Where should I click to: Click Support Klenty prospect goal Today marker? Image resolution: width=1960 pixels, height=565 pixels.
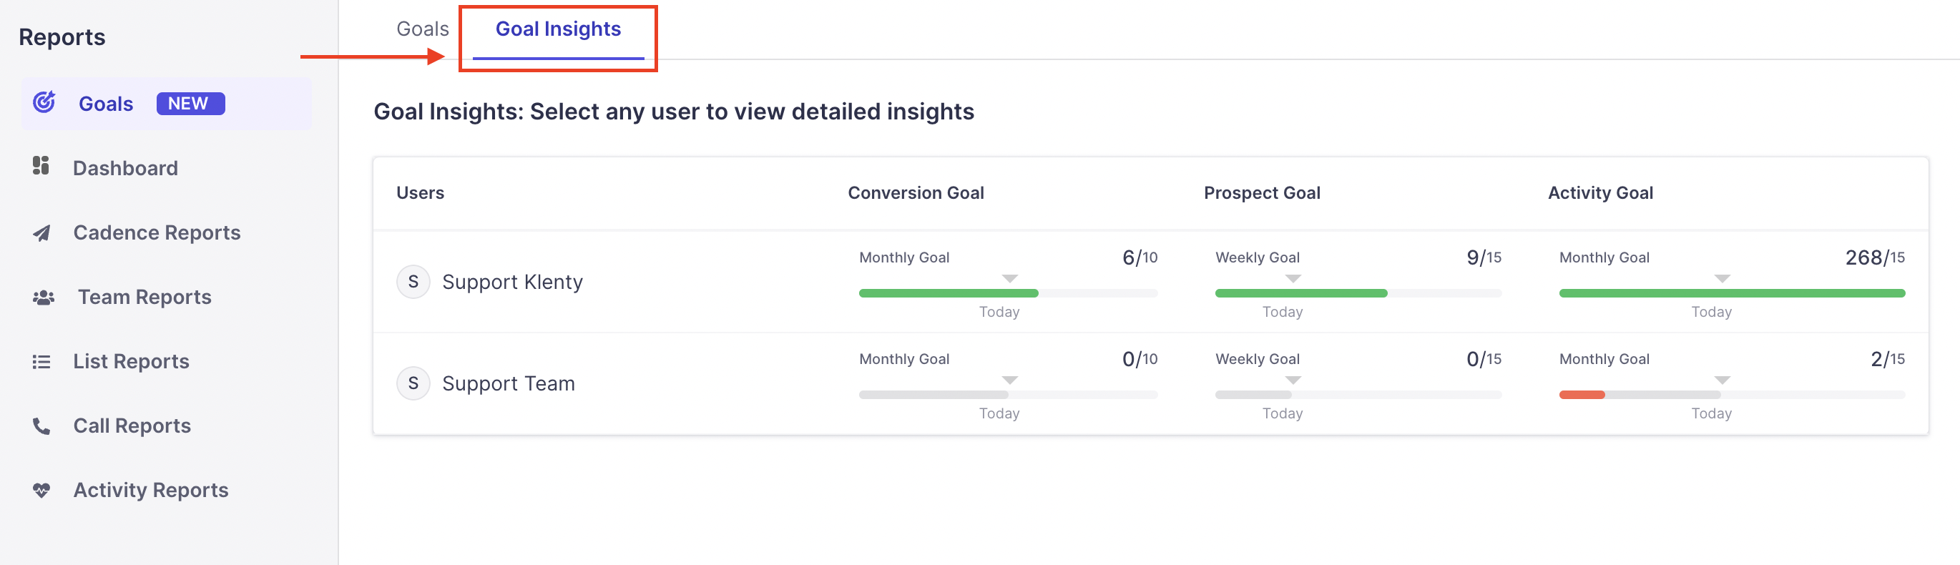click(x=1293, y=279)
